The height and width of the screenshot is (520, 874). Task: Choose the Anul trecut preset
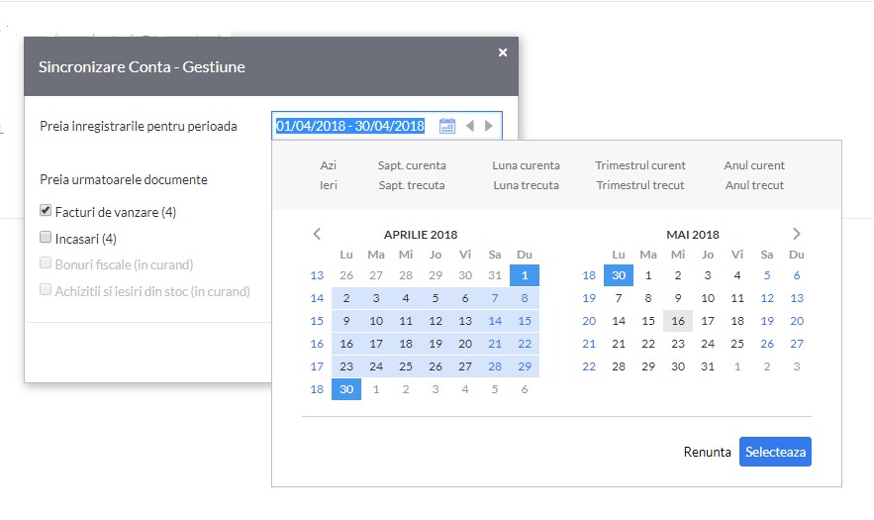[754, 185]
